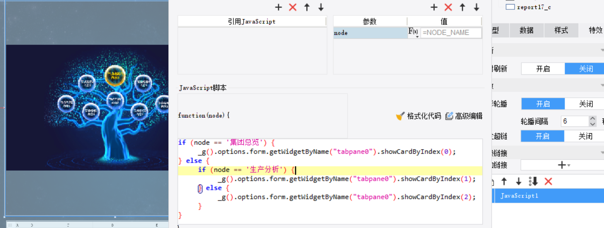Move the parameter down with the down arrow
The image size is (604, 228).
(476, 7)
